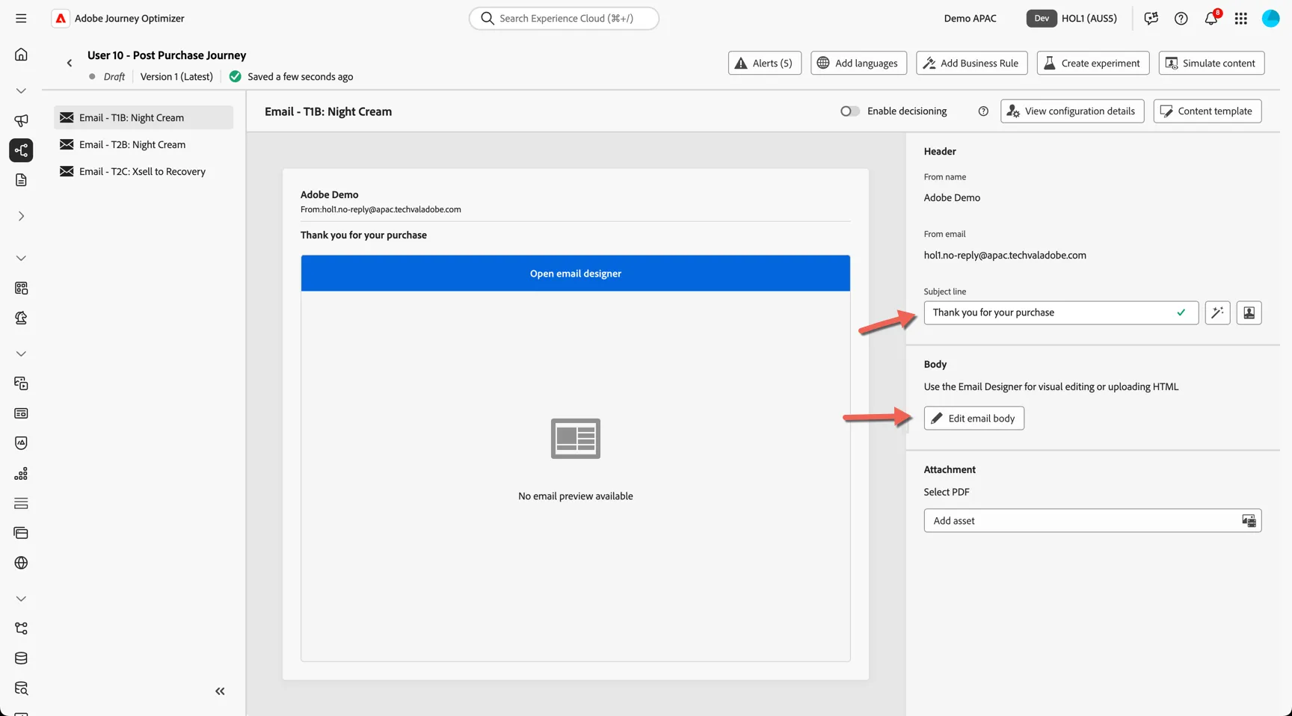Collapse the first sidebar section chevron below Home

[21, 90]
